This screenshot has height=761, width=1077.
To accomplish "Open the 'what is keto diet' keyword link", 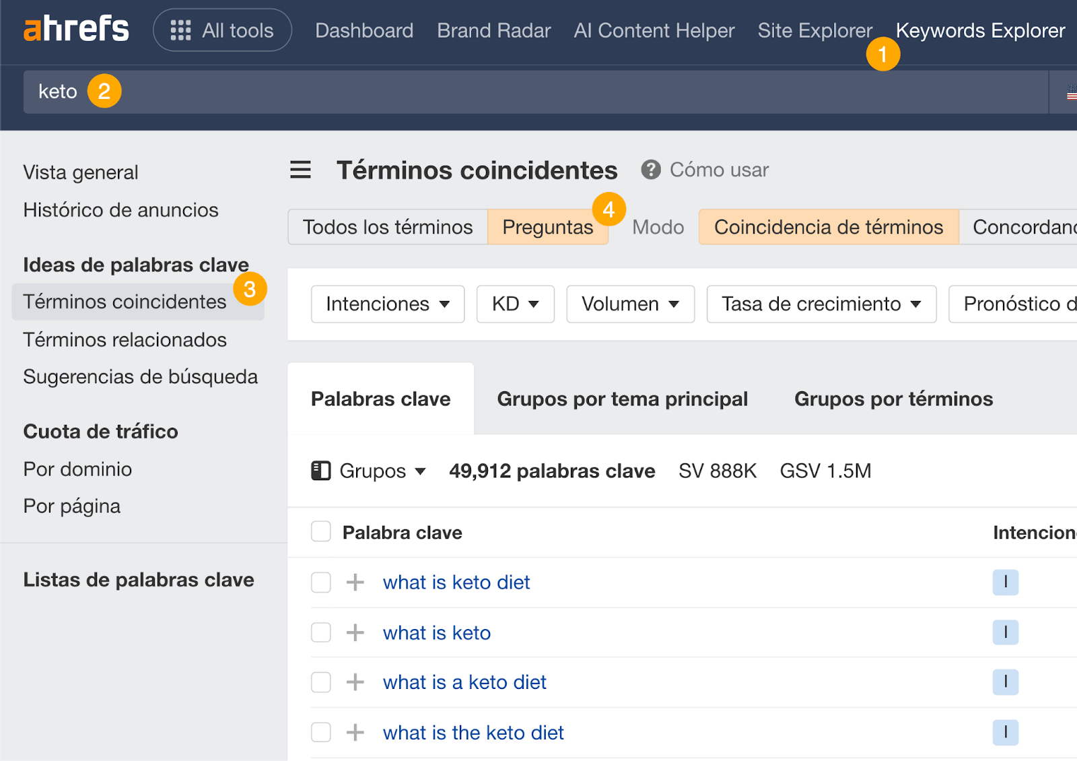I will click(x=456, y=582).
